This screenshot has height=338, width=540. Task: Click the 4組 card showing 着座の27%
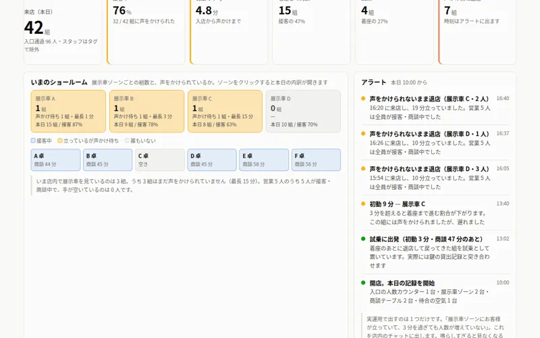(394, 31)
